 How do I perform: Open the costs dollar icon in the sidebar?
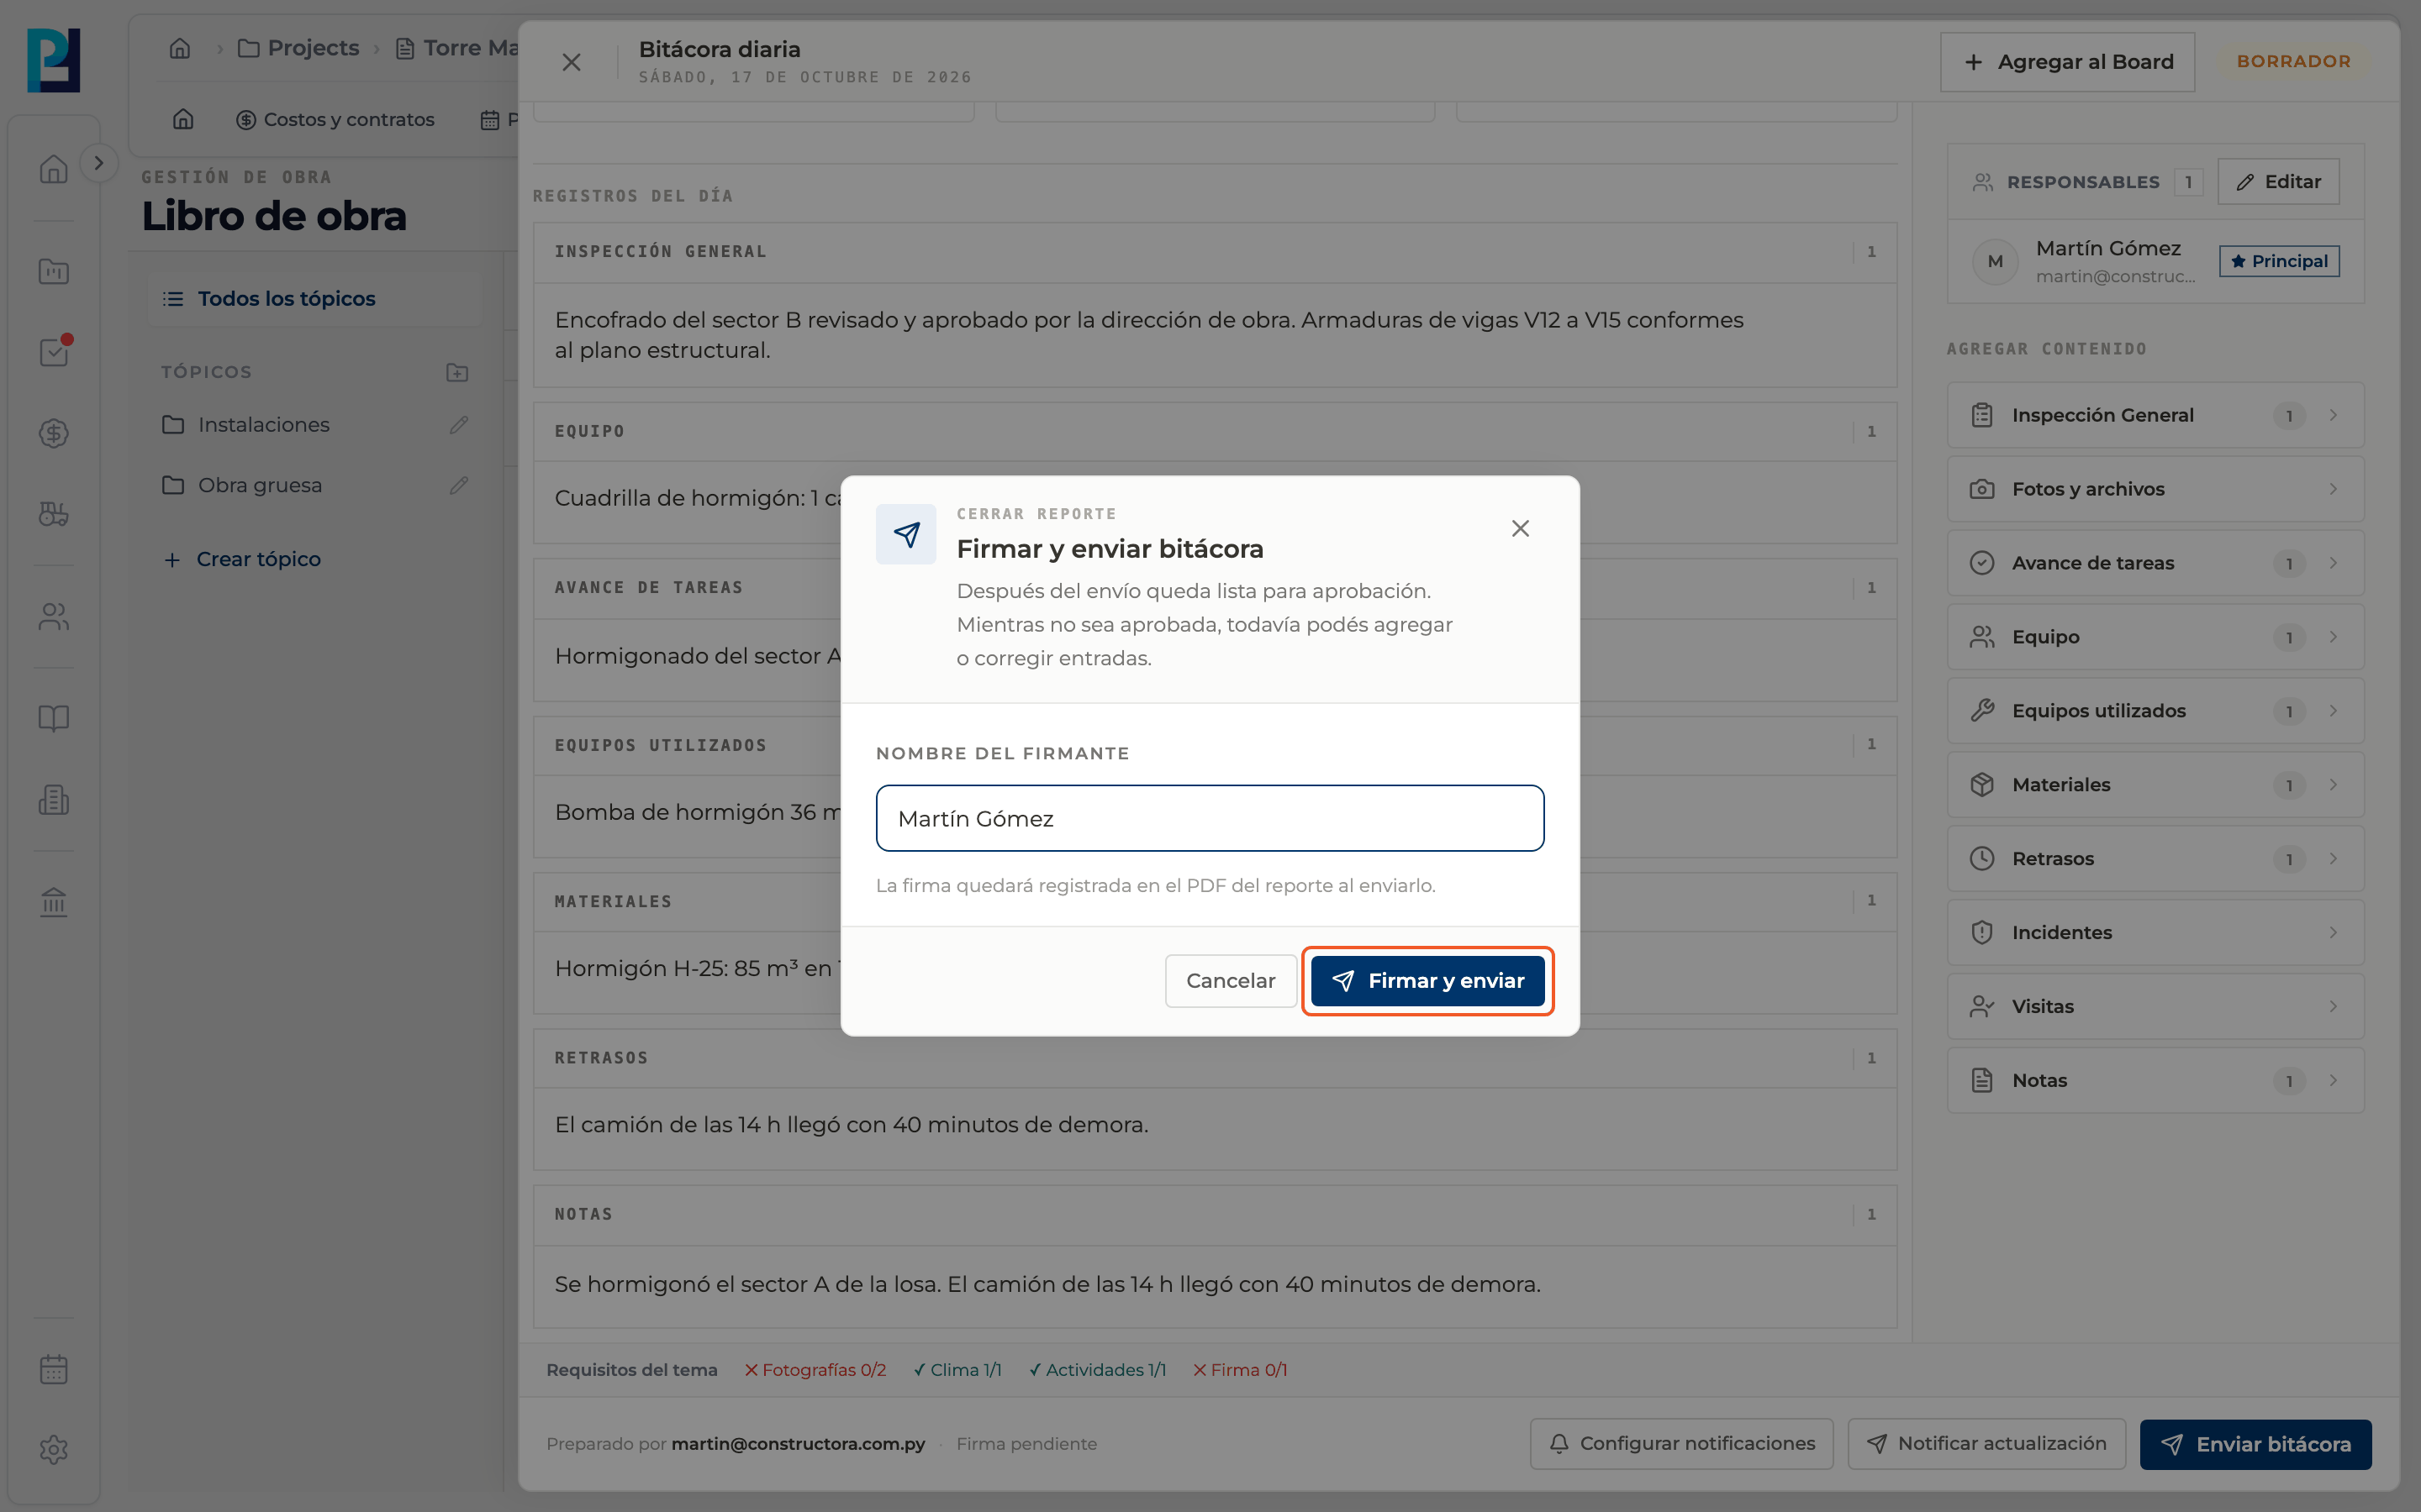pyautogui.click(x=54, y=433)
